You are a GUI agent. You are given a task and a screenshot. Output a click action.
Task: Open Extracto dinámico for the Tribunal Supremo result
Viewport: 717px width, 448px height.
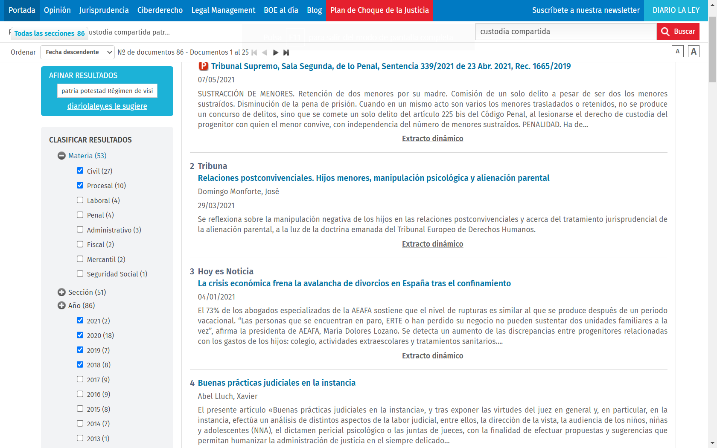point(432,139)
